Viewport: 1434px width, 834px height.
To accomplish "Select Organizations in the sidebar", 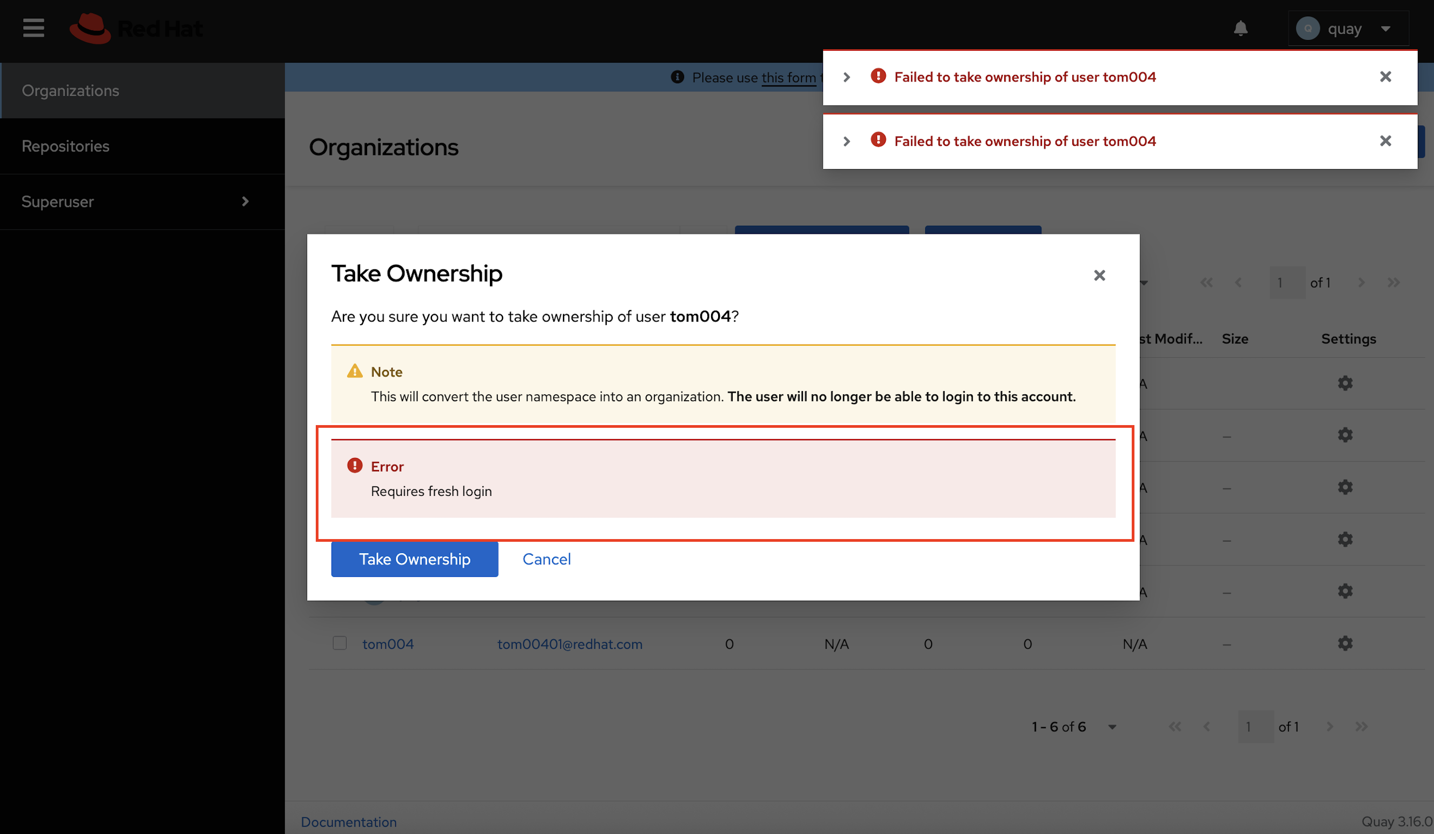I will point(70,90).
